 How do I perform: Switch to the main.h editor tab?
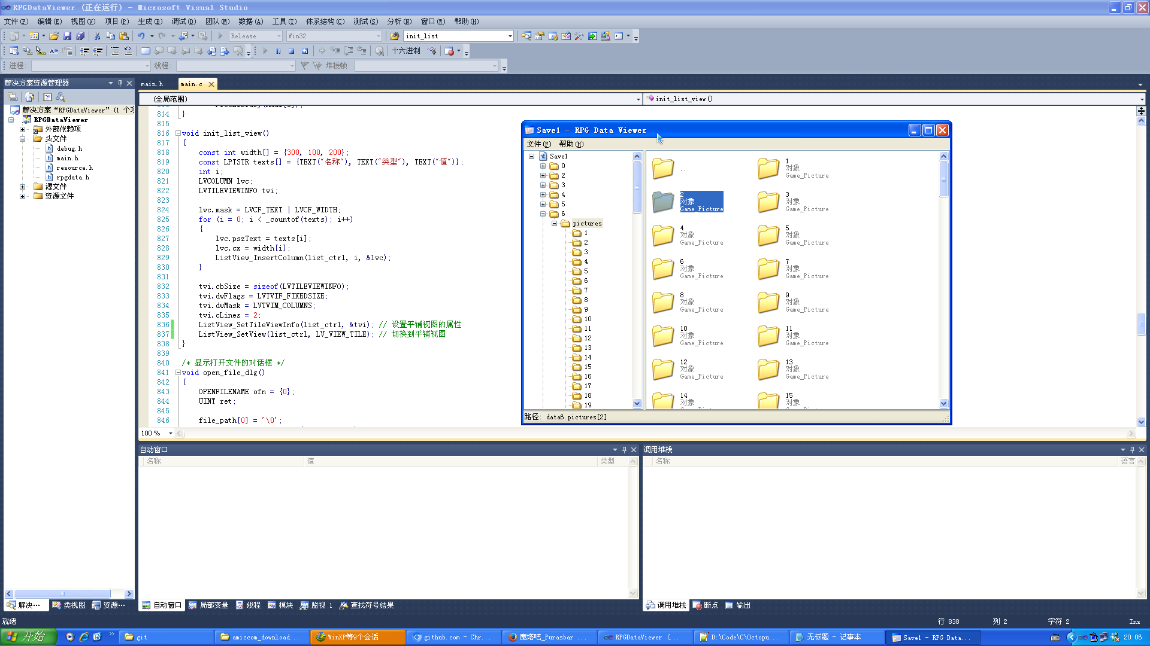pos(152,84)
